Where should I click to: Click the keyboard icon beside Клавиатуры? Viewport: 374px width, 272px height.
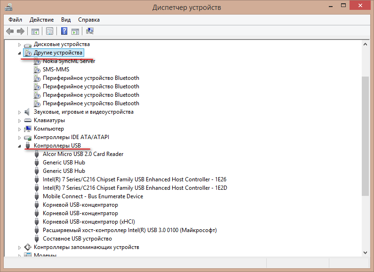(x=28, y=120)
